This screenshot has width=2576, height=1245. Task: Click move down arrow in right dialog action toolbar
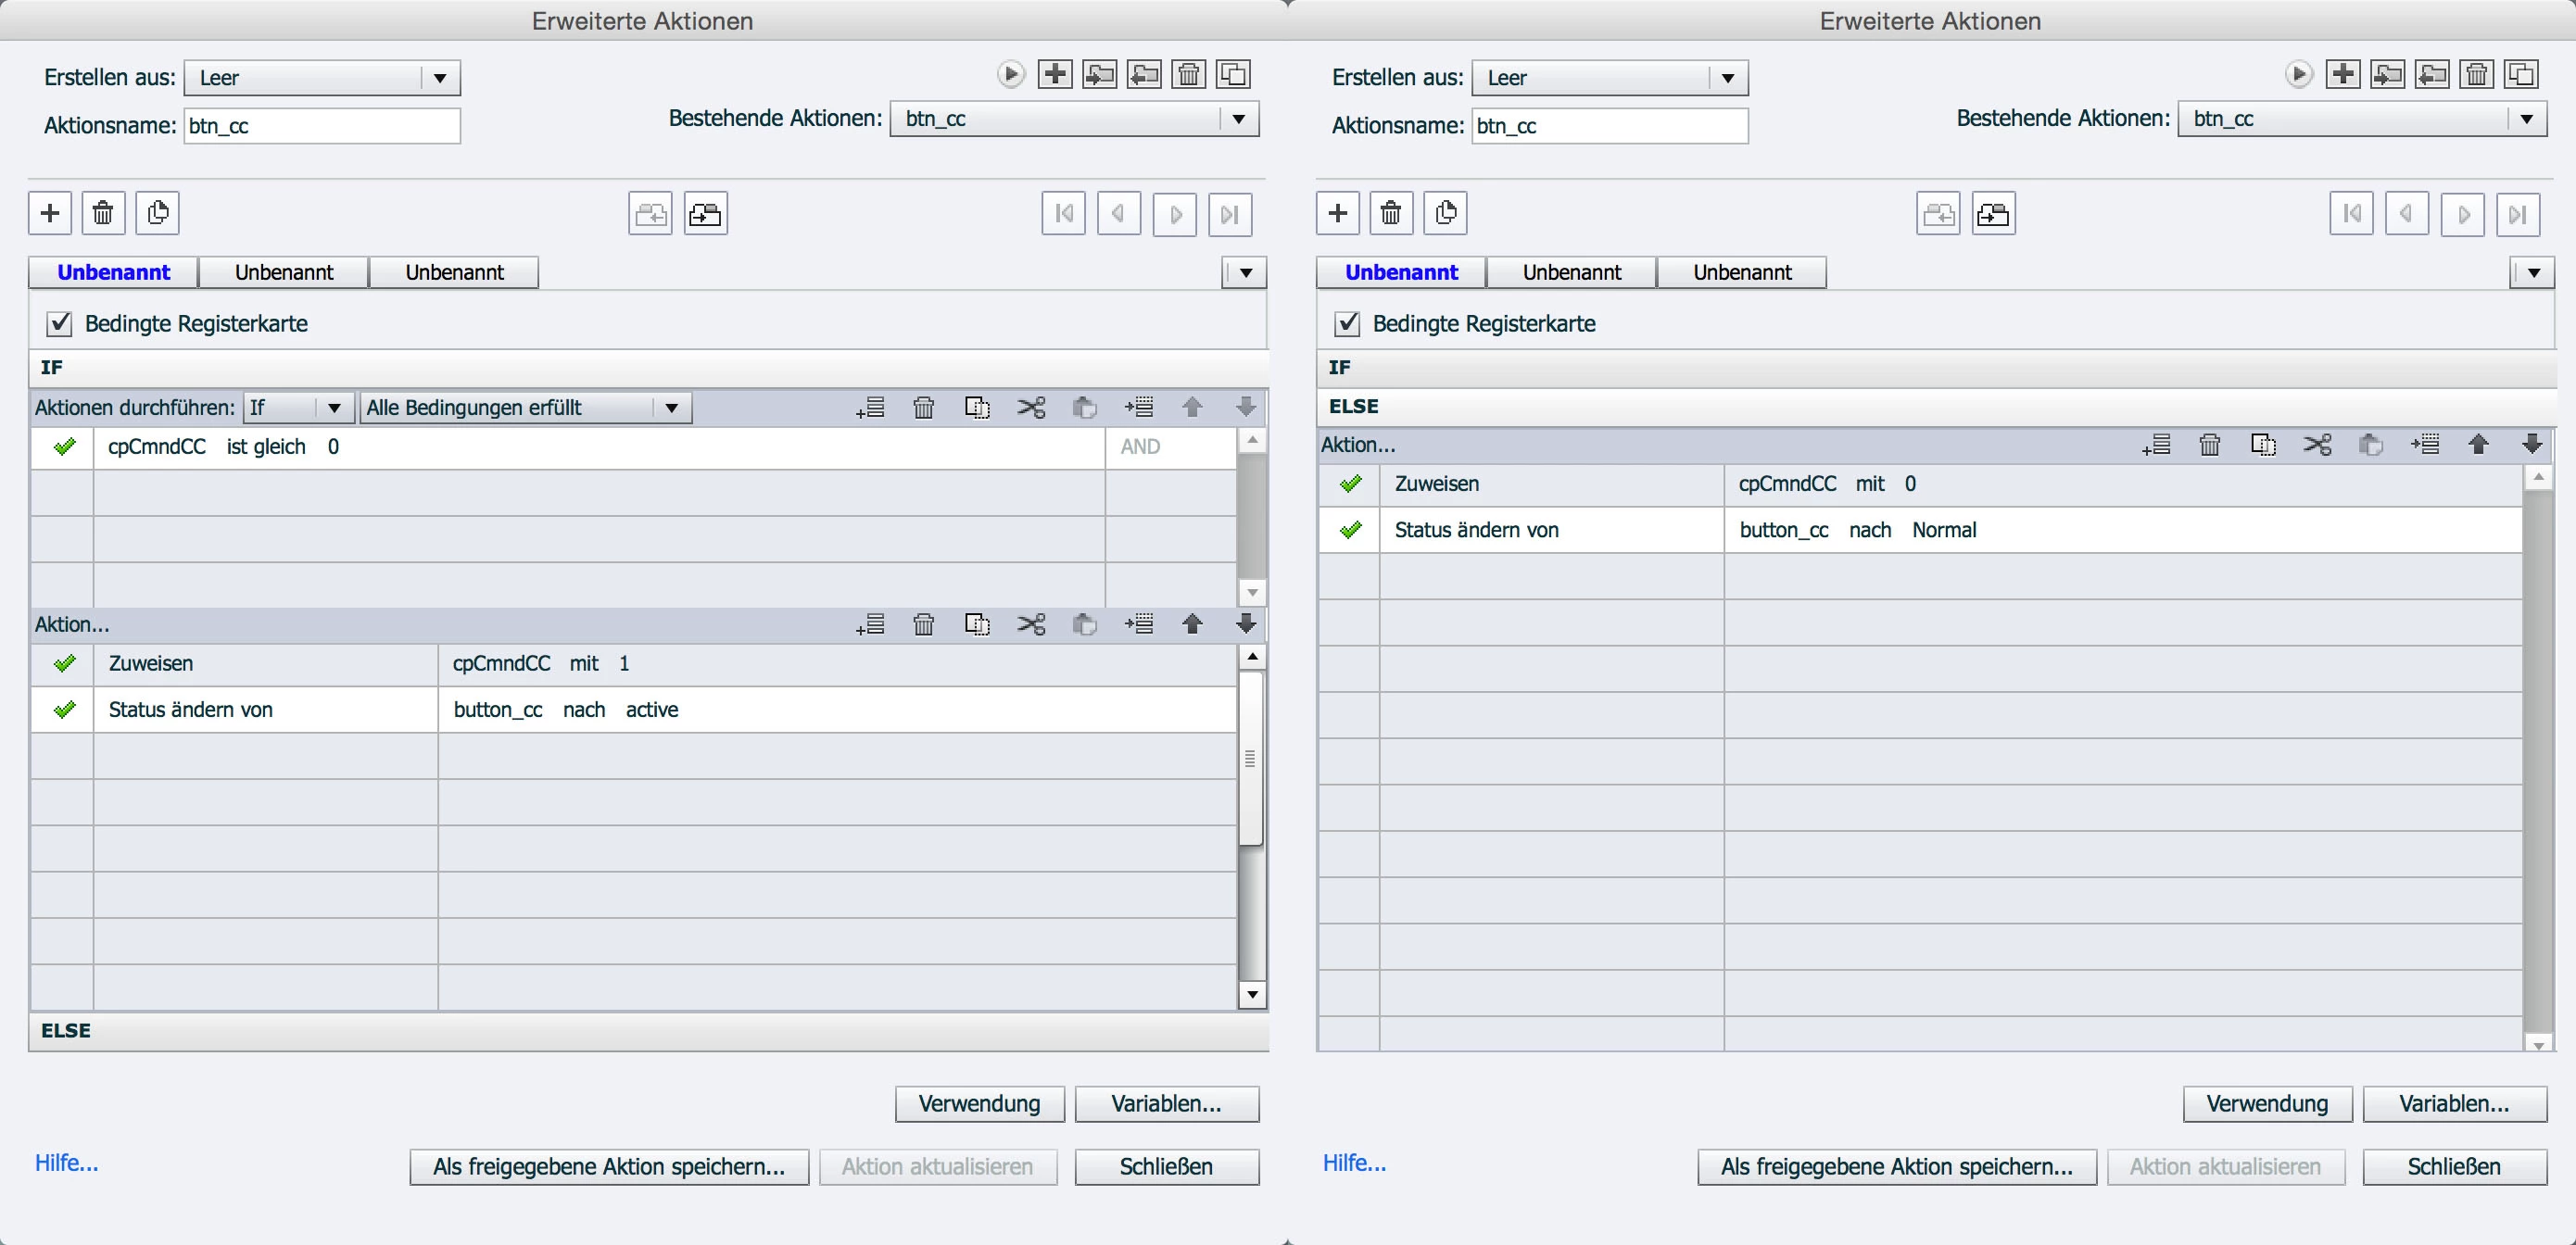coord(2532,445)
